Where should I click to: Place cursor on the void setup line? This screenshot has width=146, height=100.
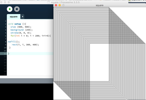17,24
